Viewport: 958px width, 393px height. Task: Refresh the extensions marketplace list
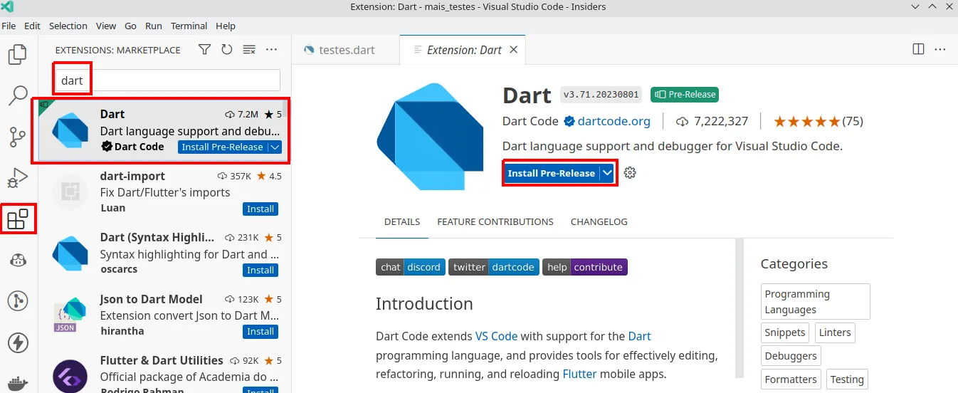226,50
